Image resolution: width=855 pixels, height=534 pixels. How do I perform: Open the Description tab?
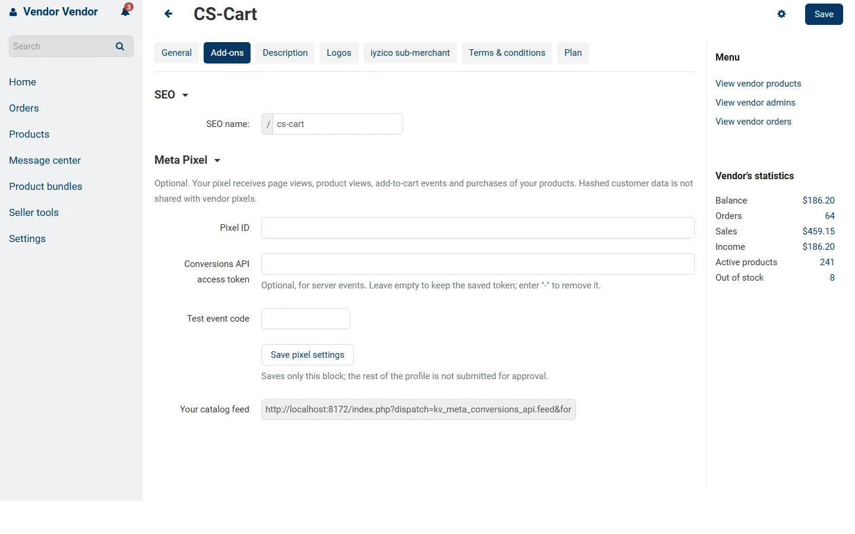(285, 53)
